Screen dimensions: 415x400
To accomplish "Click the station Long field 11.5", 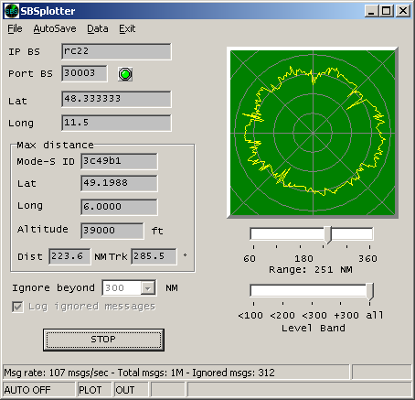I will (116, 123).
